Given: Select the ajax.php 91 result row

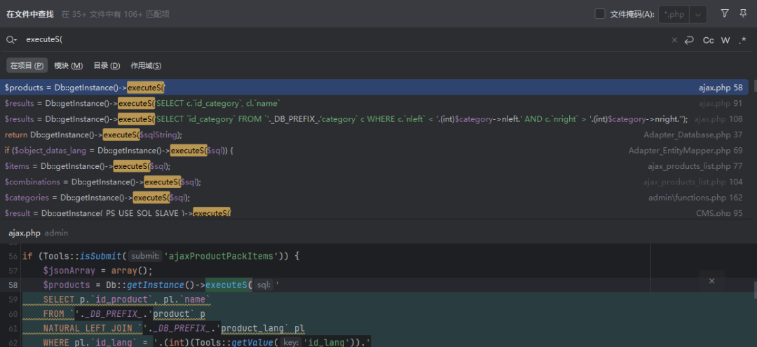Looking at the screenshot, I should (x=374, y=103).
